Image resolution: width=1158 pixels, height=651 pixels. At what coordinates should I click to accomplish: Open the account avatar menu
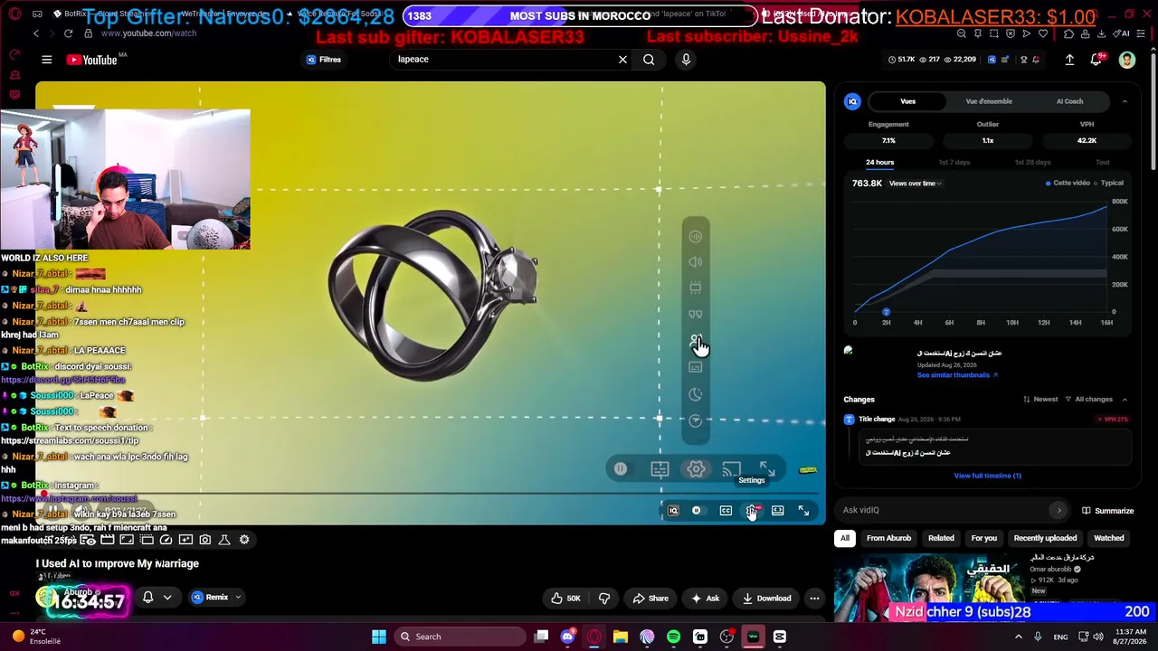pos(1127,60)
